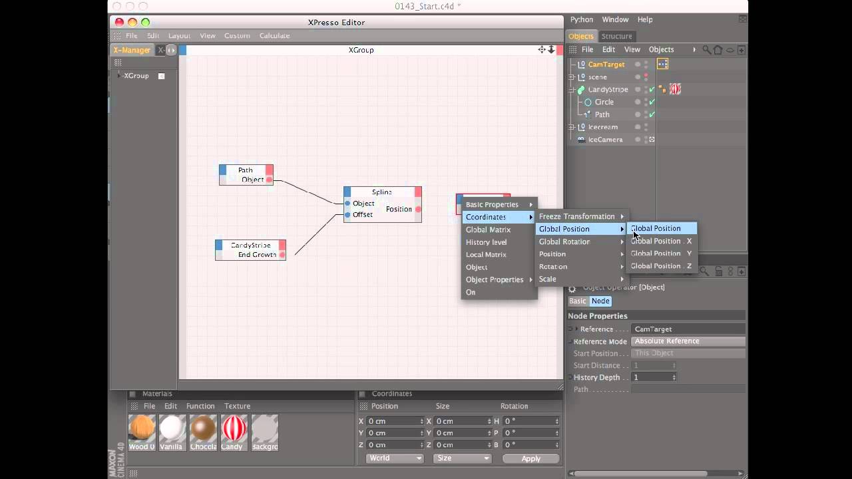The height and width of the screenshot is (479, 852).
Task: Choose Global Position . X entry
Action: pos(661,241)
